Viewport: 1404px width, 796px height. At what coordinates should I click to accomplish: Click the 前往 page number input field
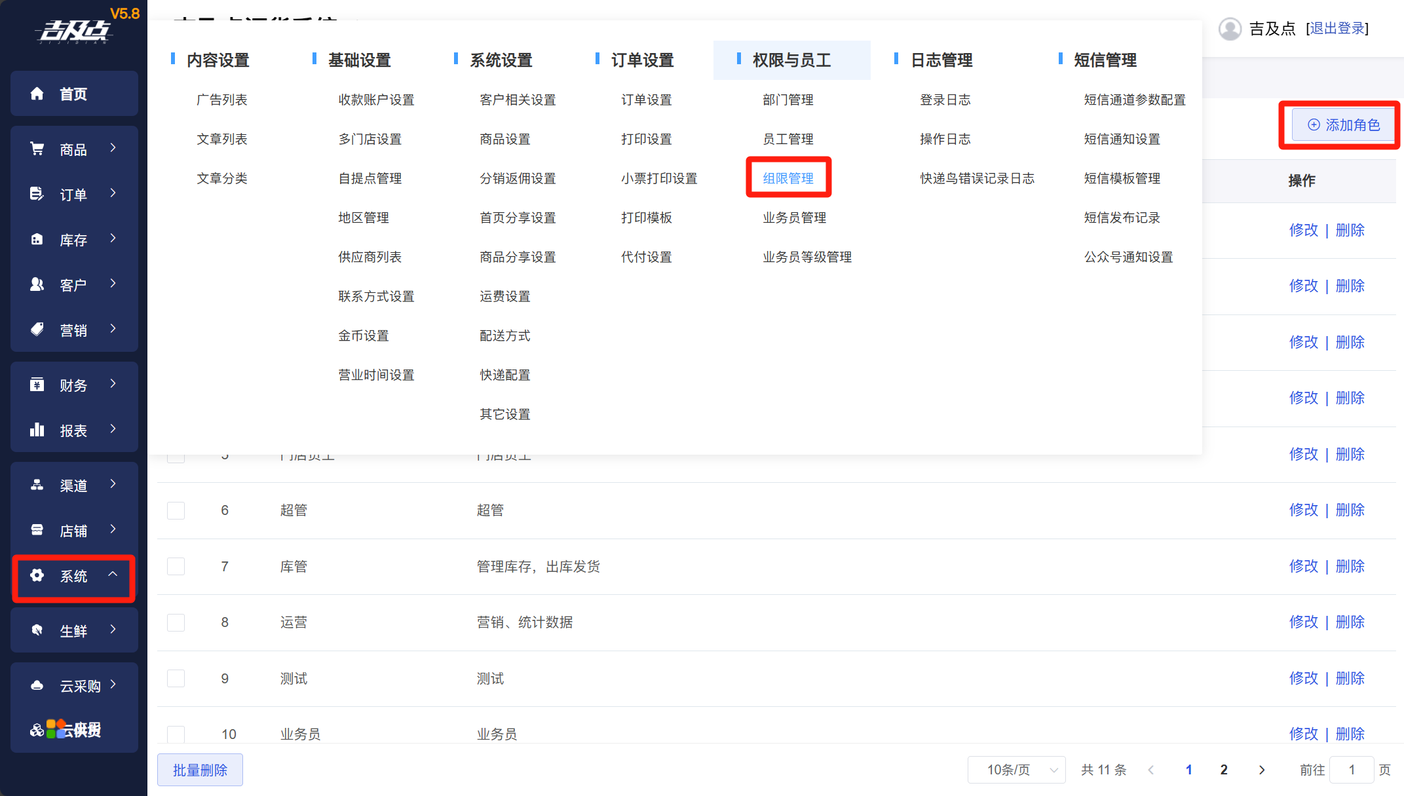tap(1351, 770)
